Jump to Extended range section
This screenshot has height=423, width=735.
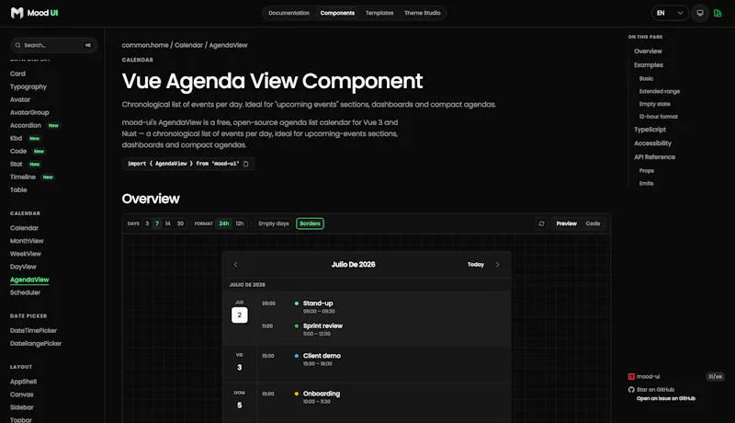point(660,91)
